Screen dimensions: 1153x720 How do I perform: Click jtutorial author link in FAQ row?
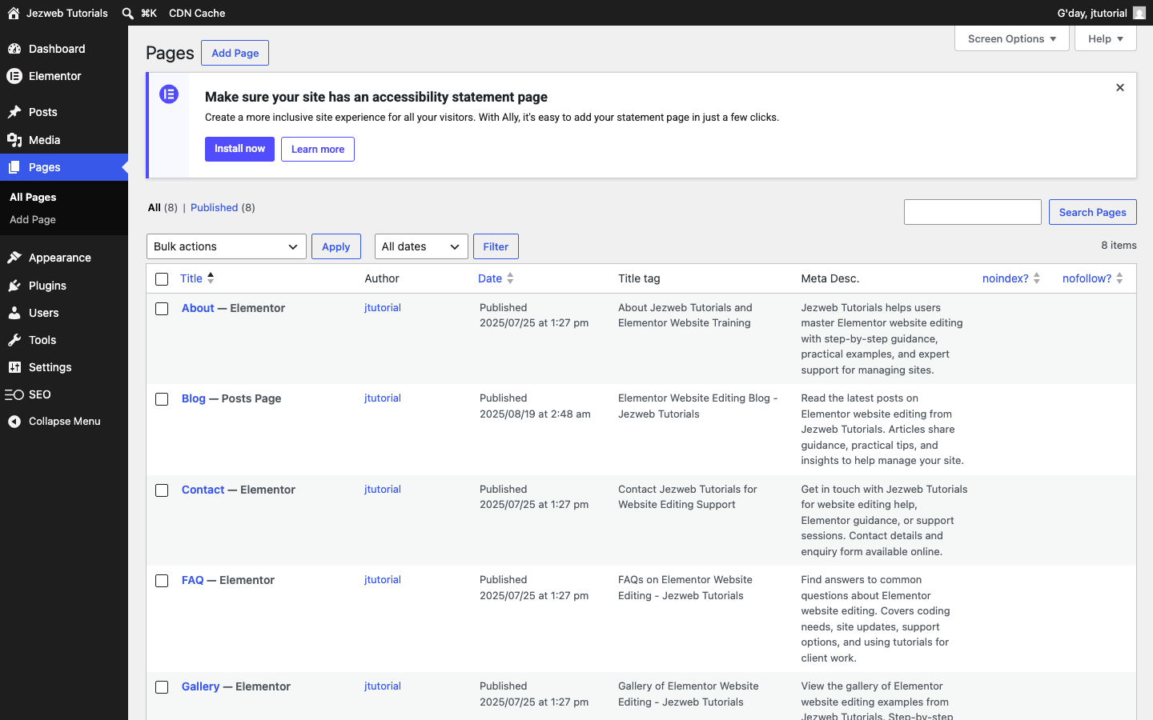(383, 579)
